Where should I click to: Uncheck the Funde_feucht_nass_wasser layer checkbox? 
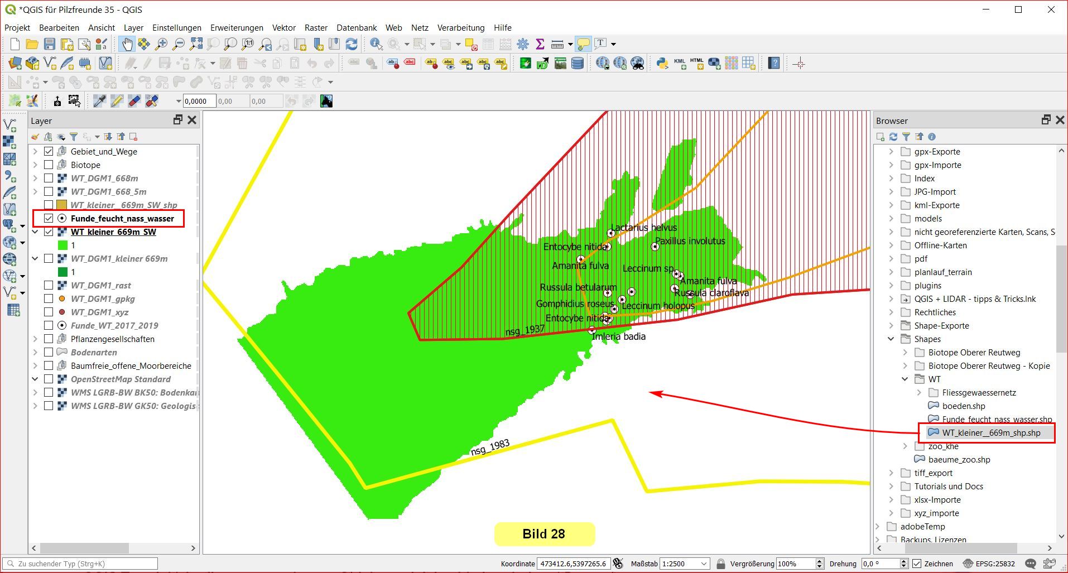point(49,219)
